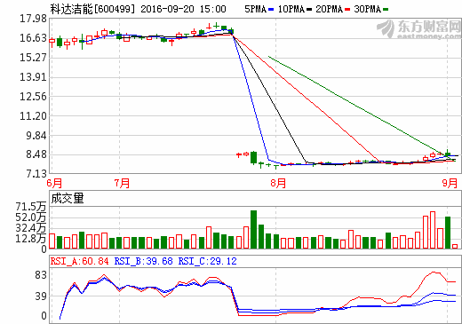
Task: Click the eastmoney.com watermark logo
Action: click(418, 28)
